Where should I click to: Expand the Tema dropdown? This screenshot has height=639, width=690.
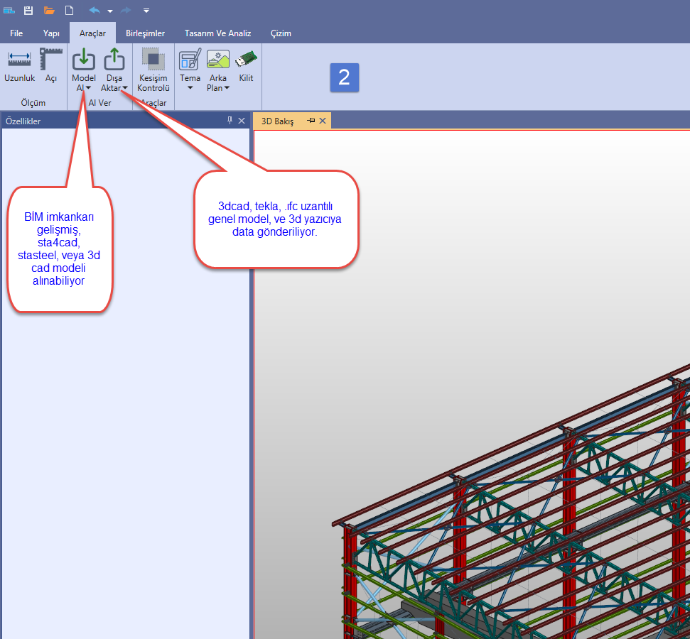[190, 88]
